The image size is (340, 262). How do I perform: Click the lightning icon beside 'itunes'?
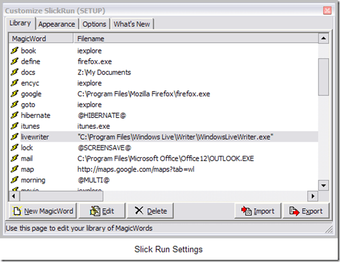click(x=15, y=126)
